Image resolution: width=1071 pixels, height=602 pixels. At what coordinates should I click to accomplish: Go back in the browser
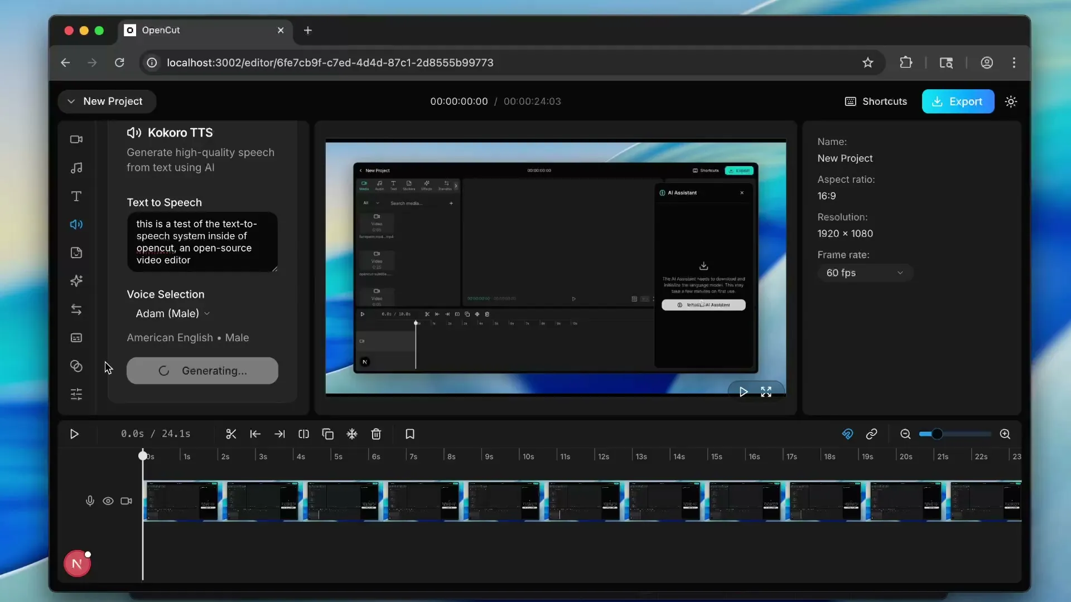click(65, 62)
